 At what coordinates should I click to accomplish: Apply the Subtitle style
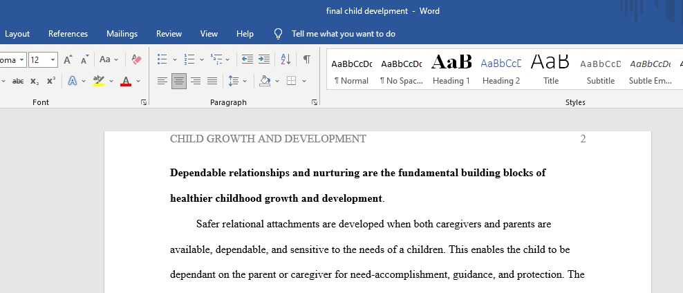click(601, 70)
